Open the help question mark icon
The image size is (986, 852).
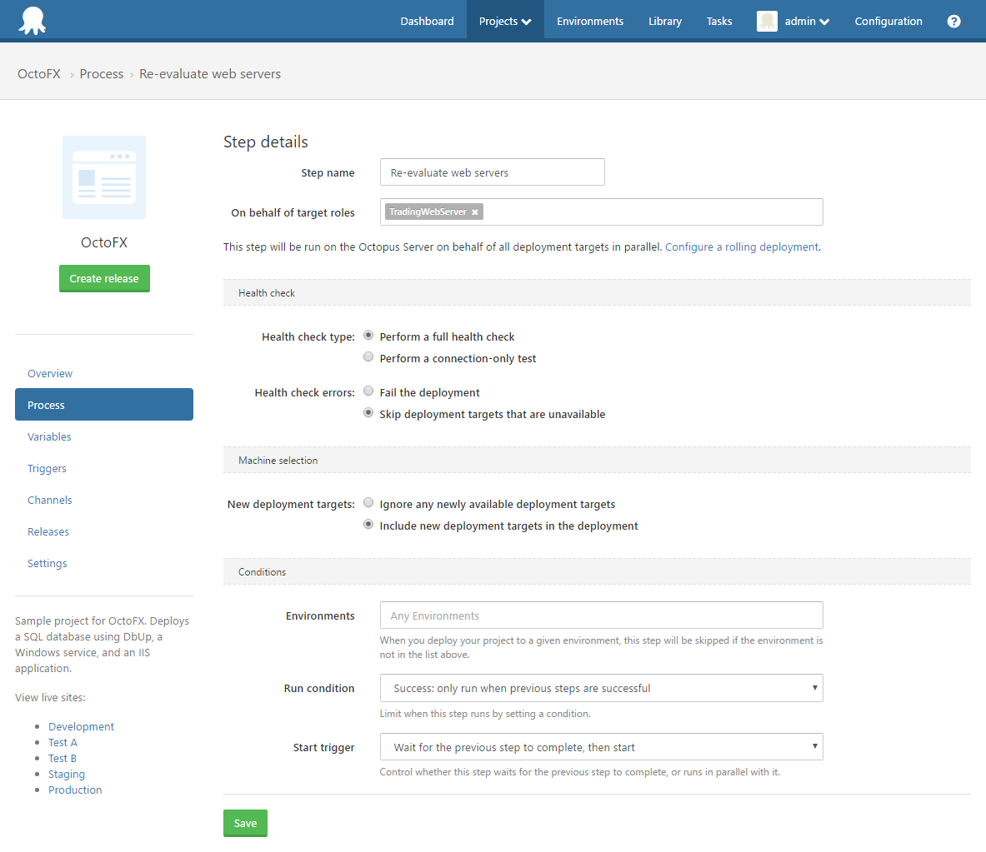pyautogui.click(x=953, y=22)
